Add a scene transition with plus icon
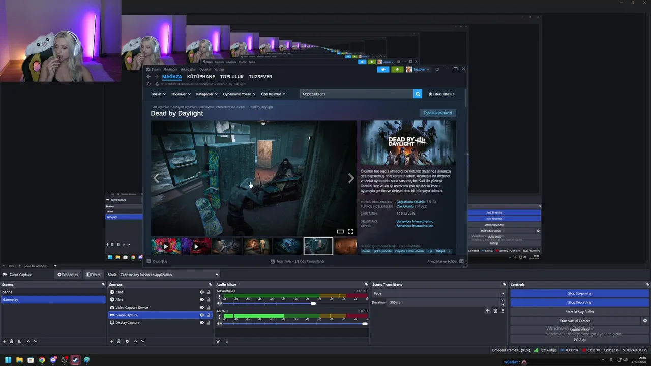 (488, 311)
